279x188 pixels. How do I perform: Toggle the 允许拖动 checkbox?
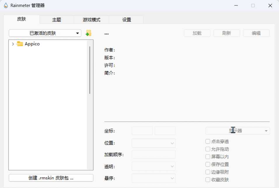click(x=208, y=149)
